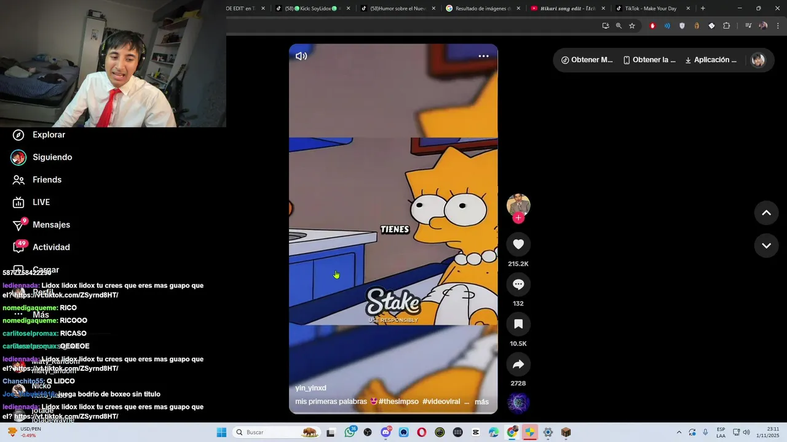Click the #videoviral hashtag
Image resolution: width=787 pixels, height=442 pixels.
point(441,401)
